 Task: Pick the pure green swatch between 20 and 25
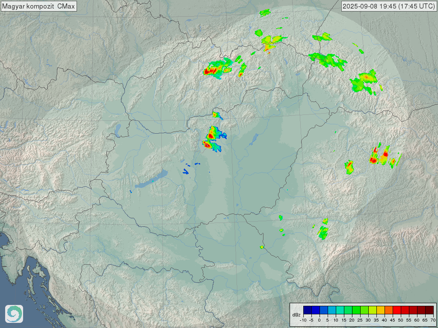(x=356, y=310)
